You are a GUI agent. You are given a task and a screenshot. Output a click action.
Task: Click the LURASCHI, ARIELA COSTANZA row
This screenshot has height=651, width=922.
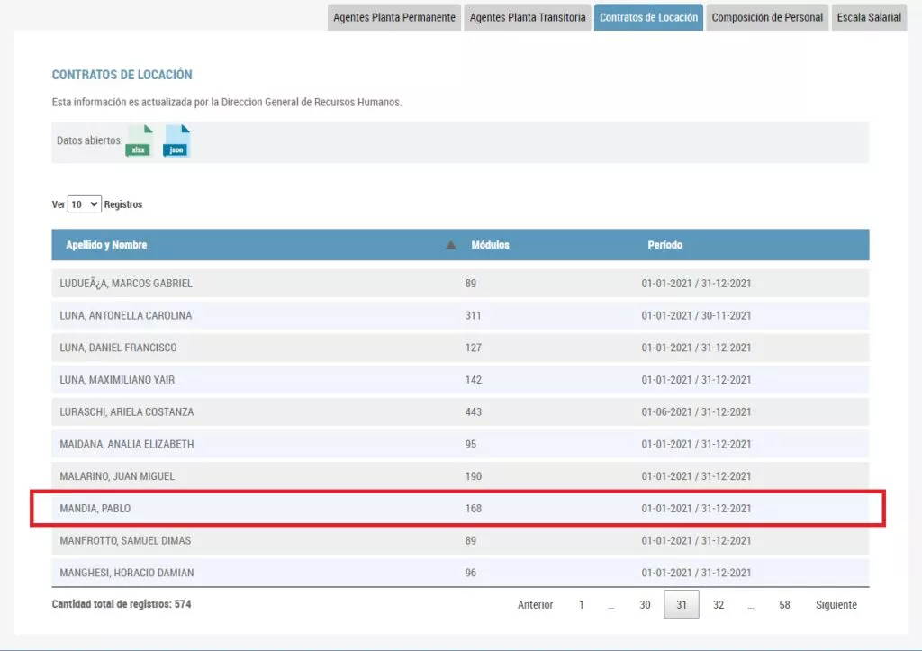pos(459,411)
